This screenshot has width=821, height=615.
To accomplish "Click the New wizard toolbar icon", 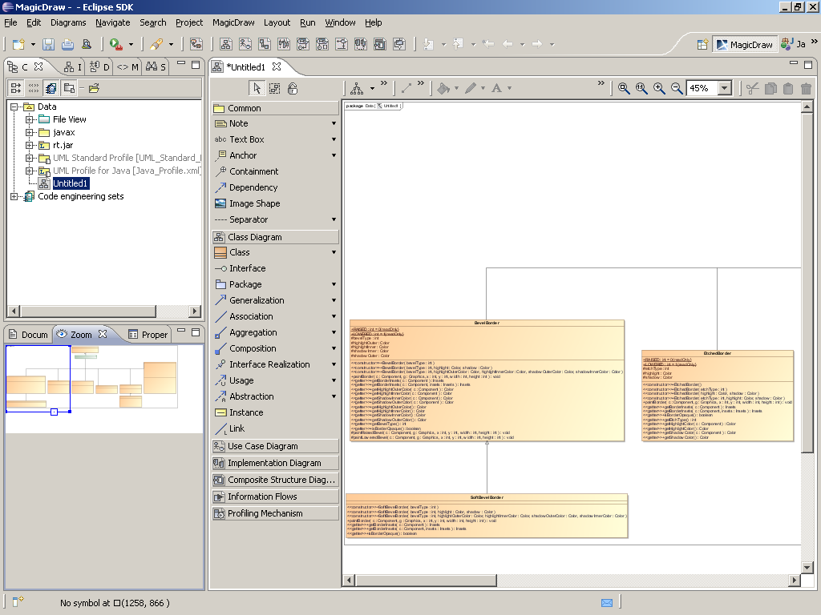I will click(x=18, y=45).
